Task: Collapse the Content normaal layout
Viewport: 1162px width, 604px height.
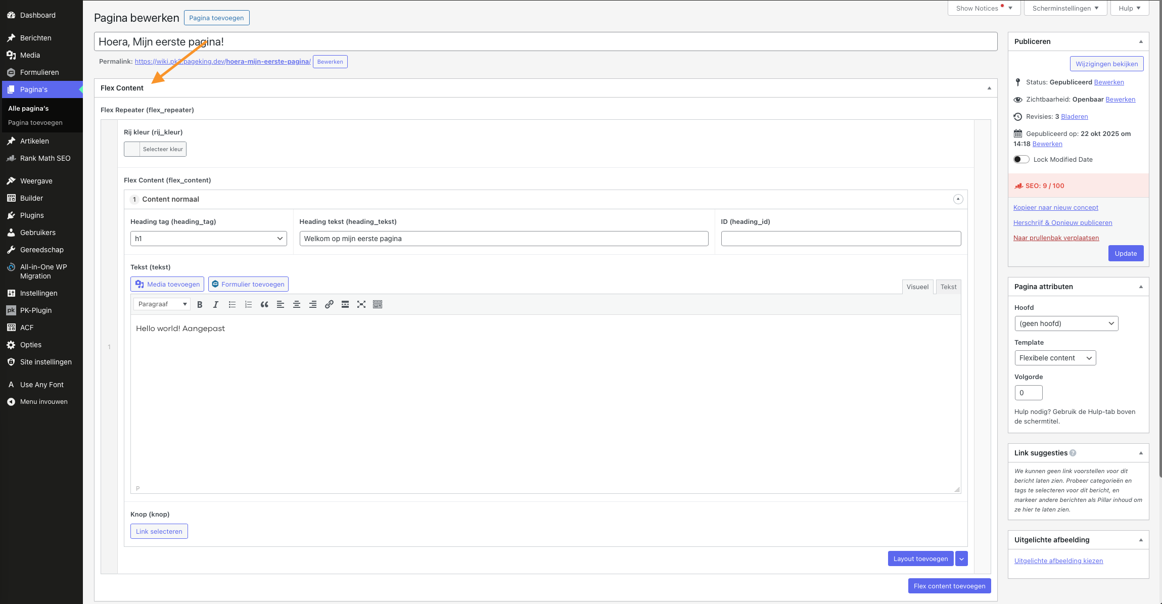Action: 958,199
